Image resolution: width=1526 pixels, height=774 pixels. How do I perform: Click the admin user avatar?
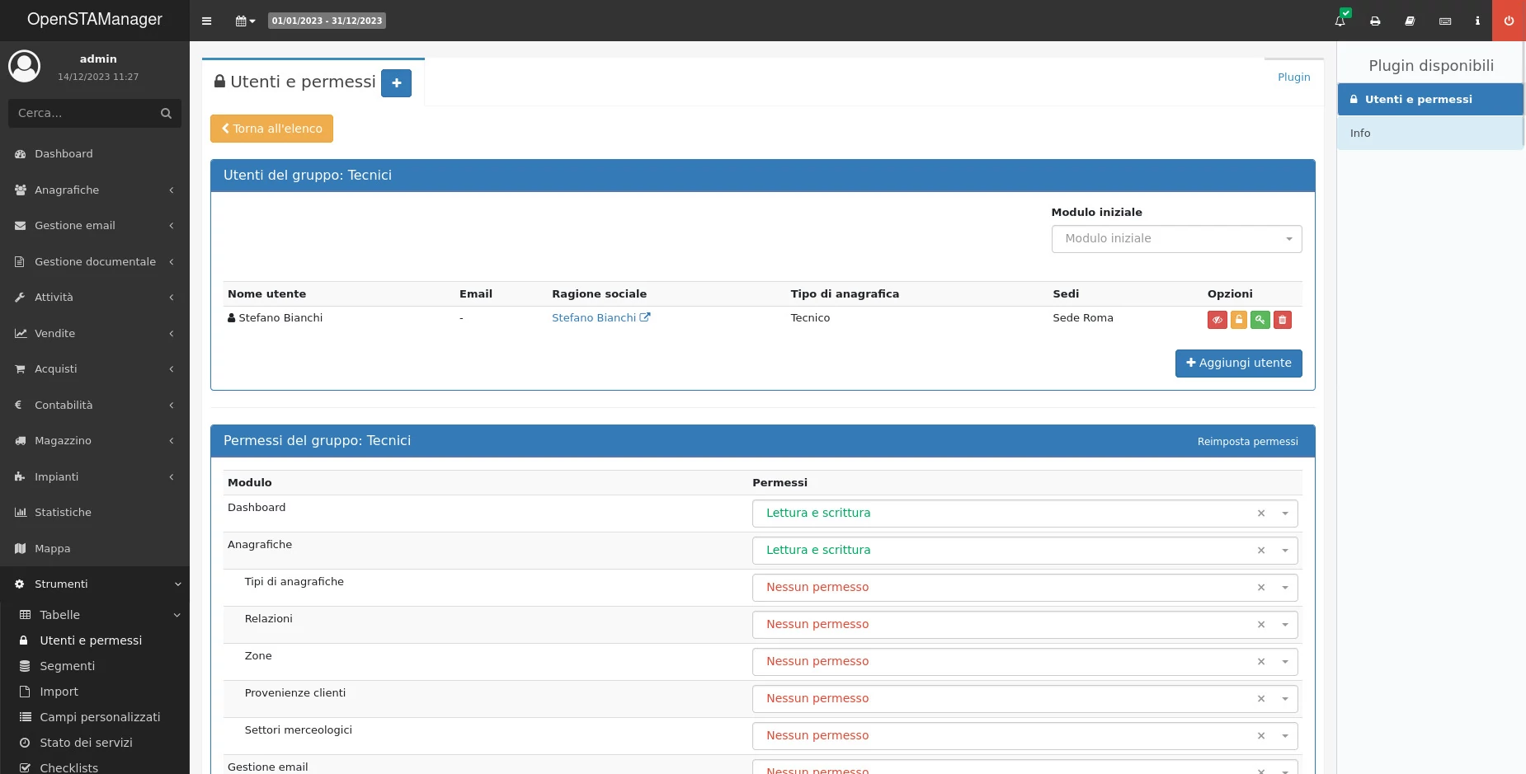(25, 66)
